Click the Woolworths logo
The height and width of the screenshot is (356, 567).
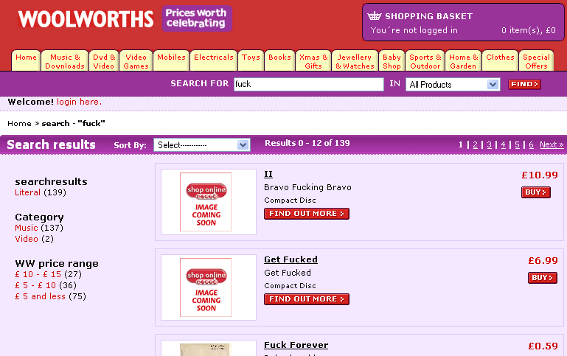[86, 19]
